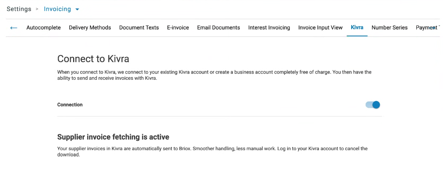
Task: Click the paragraph starting 'When you connect to Kivra'
Action: tap(214, 75)
